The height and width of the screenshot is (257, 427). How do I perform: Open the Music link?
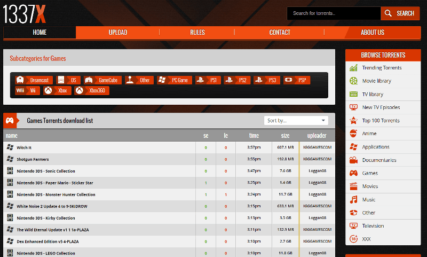(x=369, y=199)
